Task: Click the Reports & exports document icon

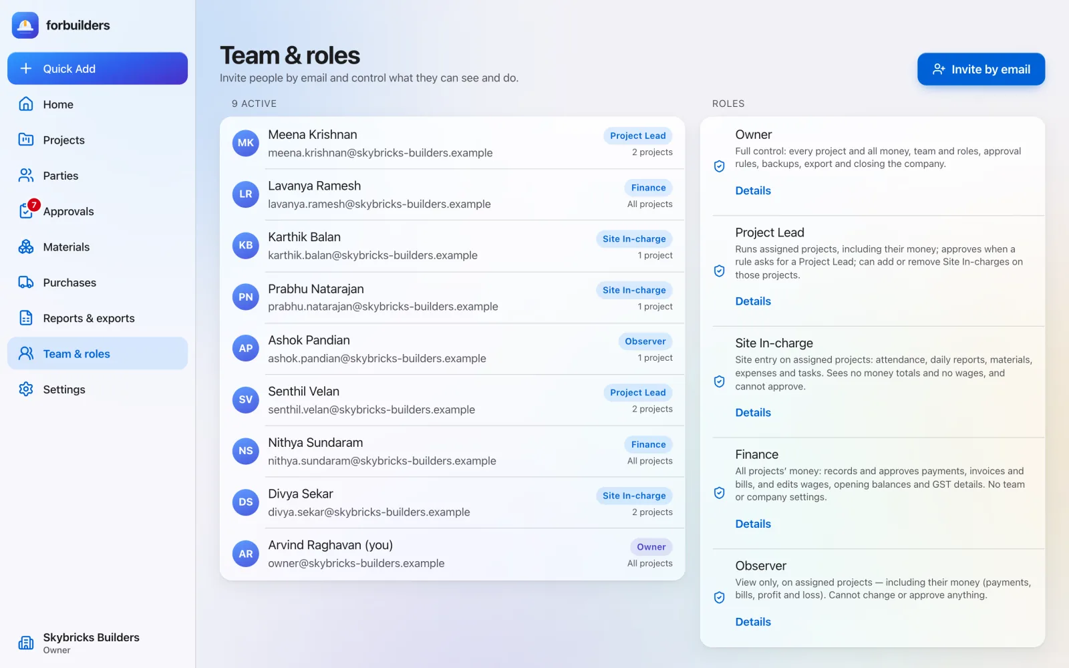Action: coord(26,318)
